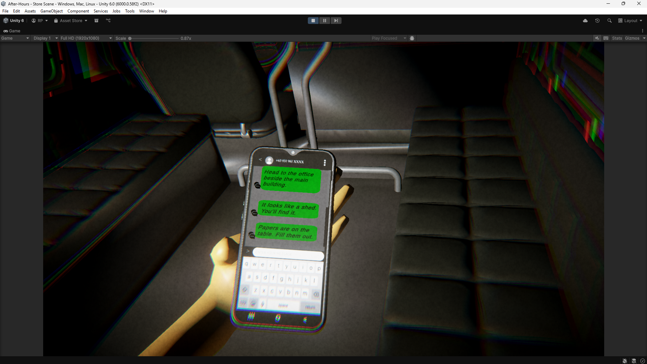
Task: Tap the phone's back navigation icon
Action: tap(305, 319)
